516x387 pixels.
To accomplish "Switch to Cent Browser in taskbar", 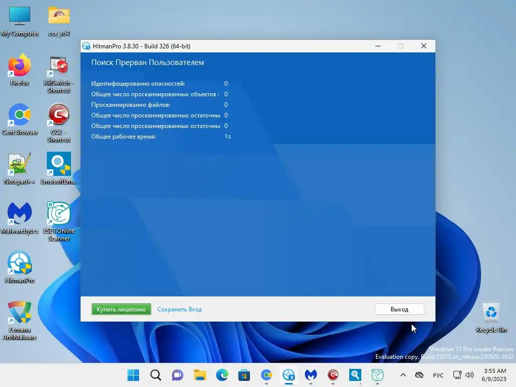I will [267, 375].
